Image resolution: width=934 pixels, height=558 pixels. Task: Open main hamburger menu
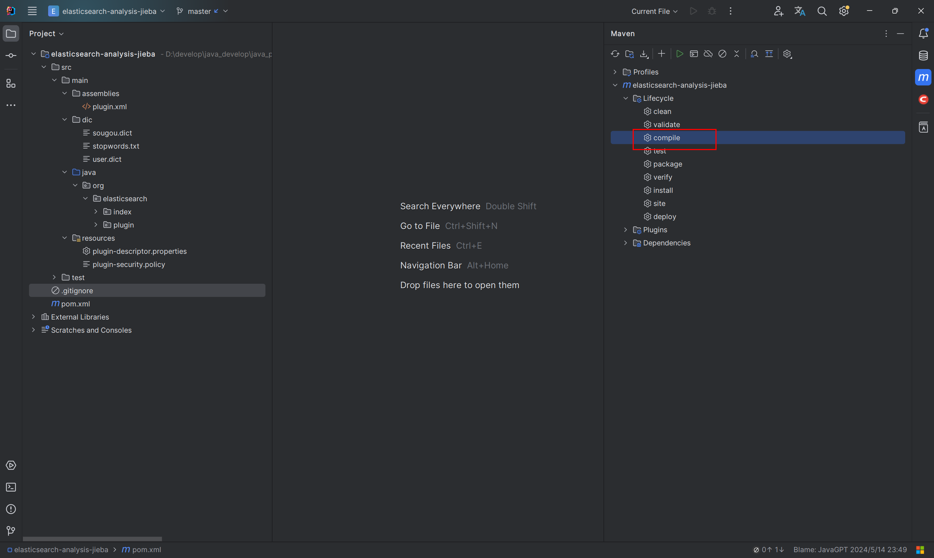pyautogui.click(x=32, y=11)
